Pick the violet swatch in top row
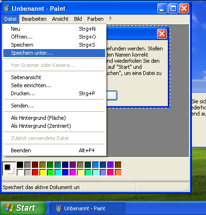The width and height of the screenshot is (206, 215). click(x=111, y=165)
